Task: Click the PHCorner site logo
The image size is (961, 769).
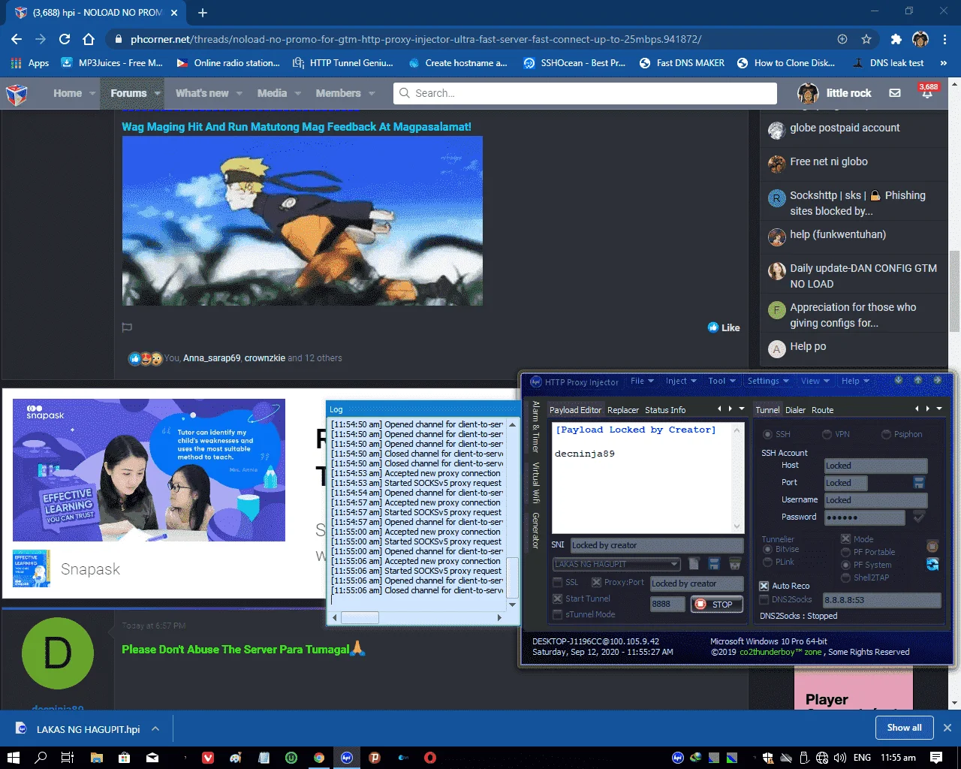Action: pyautogui.click(x=17, y=94)
